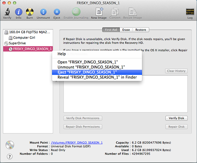This screenshot has height=163, width=197.
Task: Open the Info toolbar icon
Action: pos(19,12)
